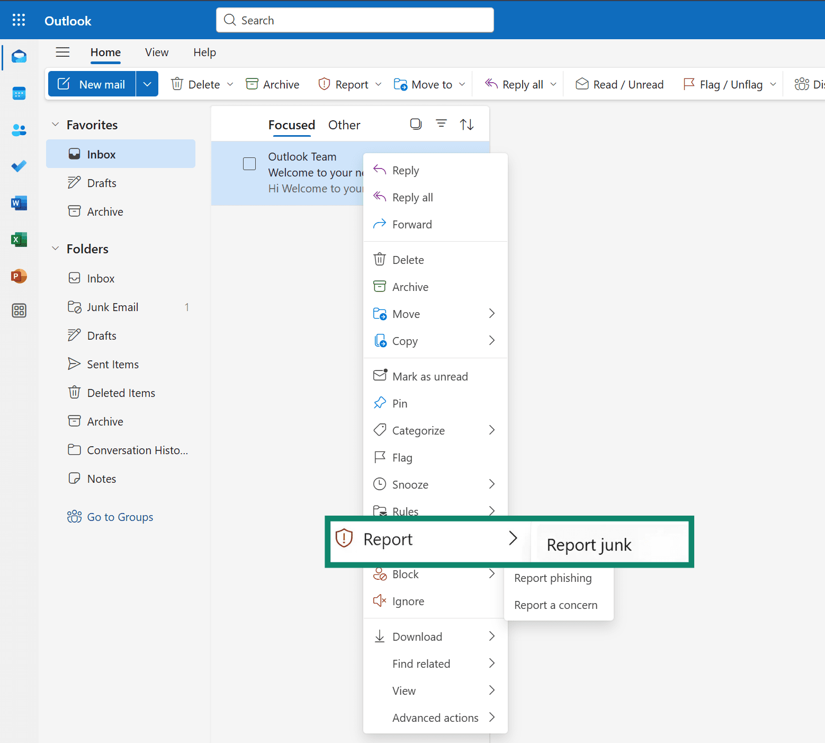The image size is (825, 743).
Task: Open the Word app from the sidebar
Action: tap(19, 203)
